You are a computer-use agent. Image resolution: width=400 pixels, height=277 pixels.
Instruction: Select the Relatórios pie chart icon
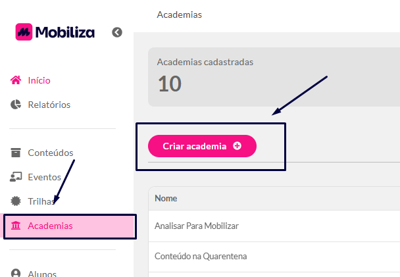click(x=16, y=105)
